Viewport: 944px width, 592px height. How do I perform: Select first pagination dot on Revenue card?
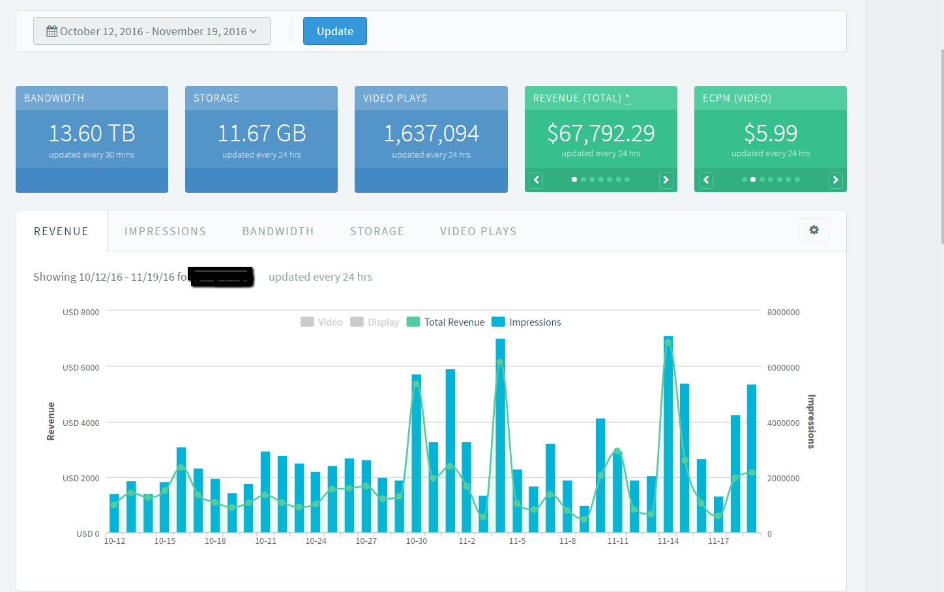tap(574, 179)
